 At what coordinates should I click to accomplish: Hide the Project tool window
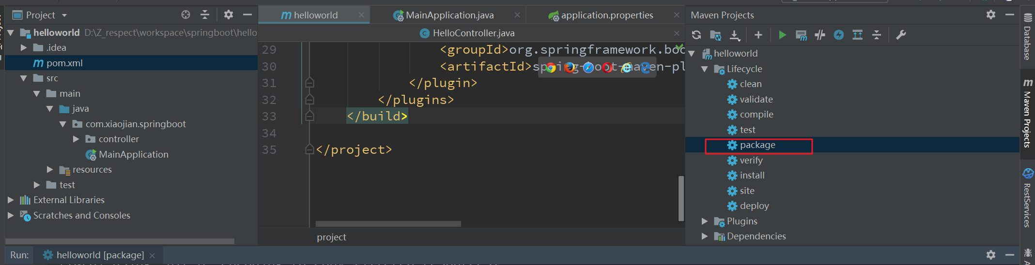tap(247, 15)
